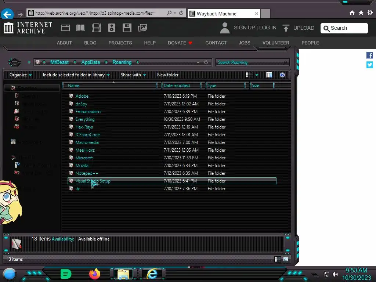Open the PEOPLE link

[310, 43]
